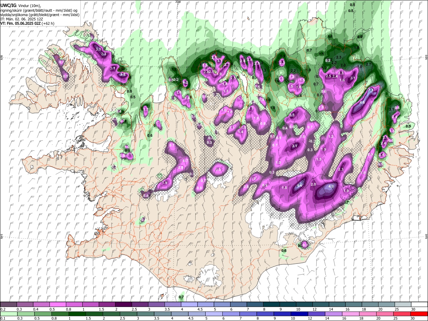This screenshot has width=428, height=321.
Task: Click the '12' label in the rain legend row
Action: pos(310,319)
